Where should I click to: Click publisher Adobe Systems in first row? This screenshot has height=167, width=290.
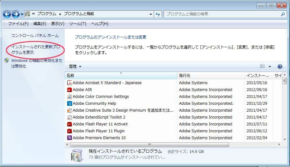click(x=193, y=83)
